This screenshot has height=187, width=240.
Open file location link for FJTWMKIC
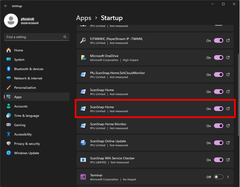pos(228,41)
